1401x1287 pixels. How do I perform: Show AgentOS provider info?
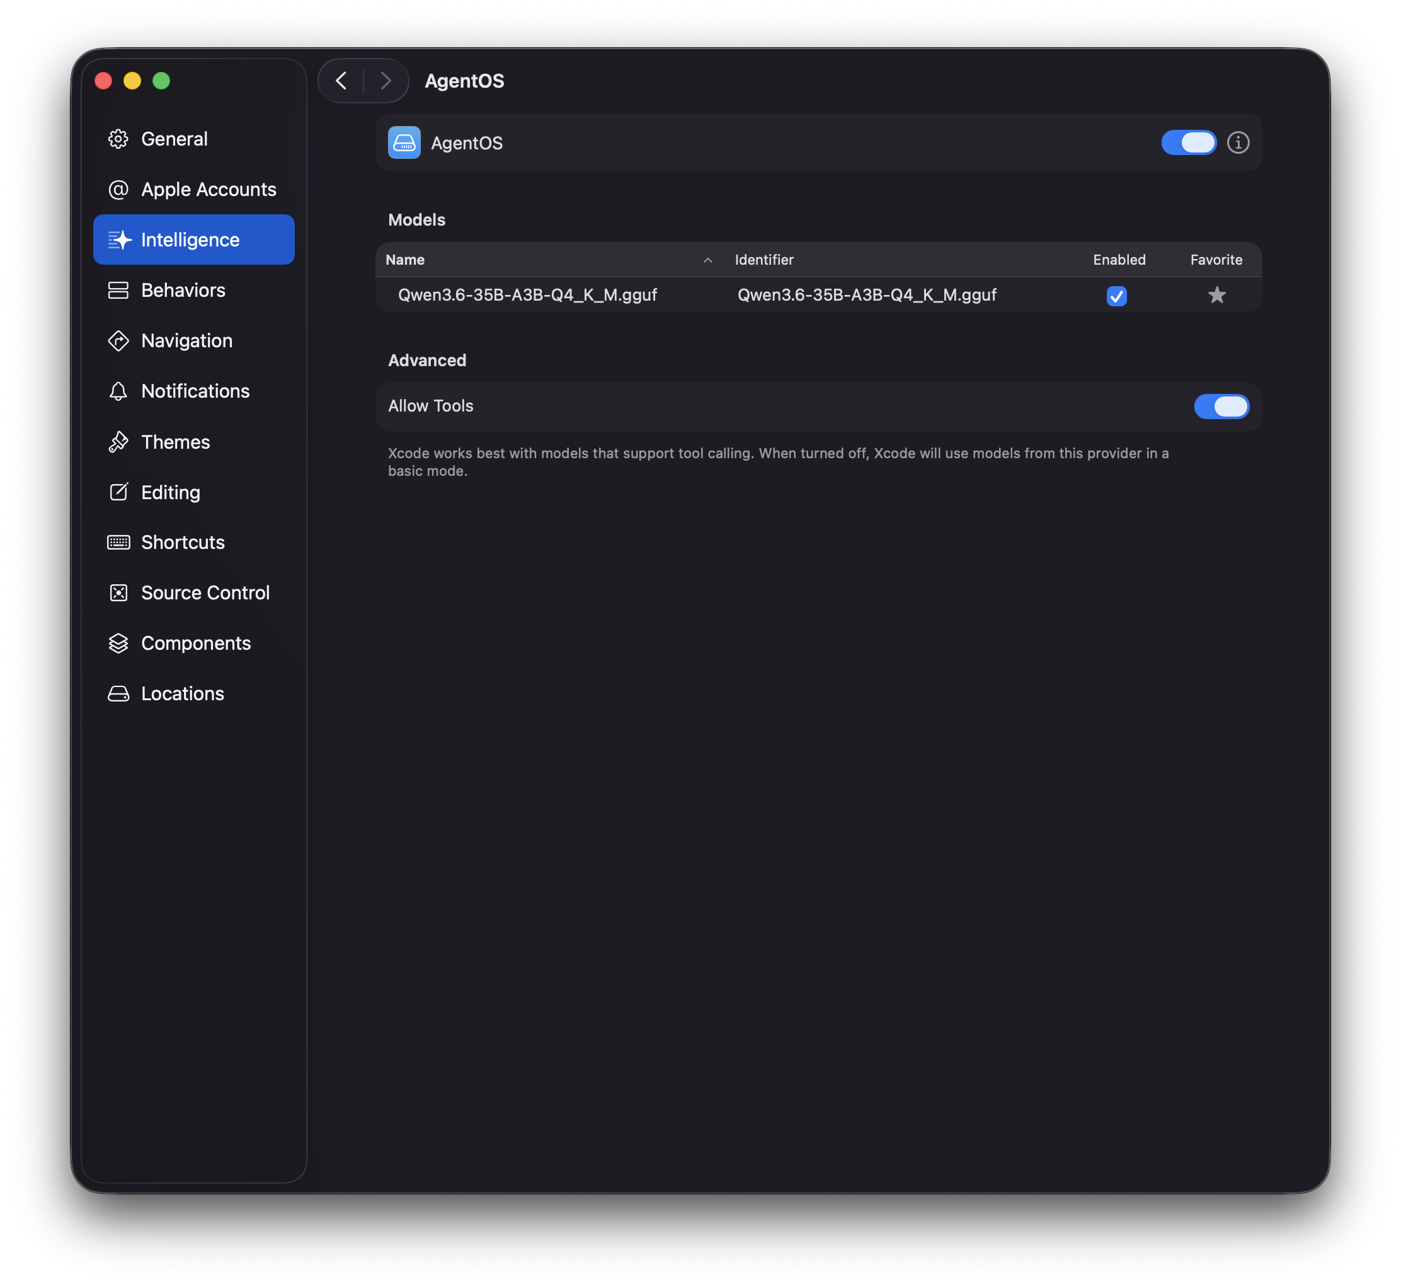[x=1237, y=143]
